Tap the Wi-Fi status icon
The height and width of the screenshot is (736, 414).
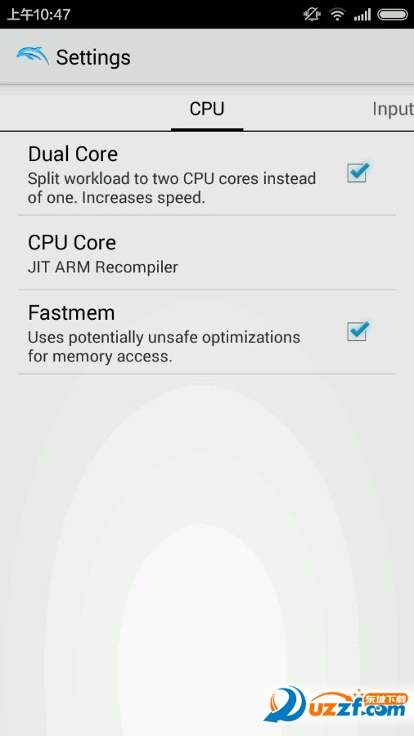[337, 15]
